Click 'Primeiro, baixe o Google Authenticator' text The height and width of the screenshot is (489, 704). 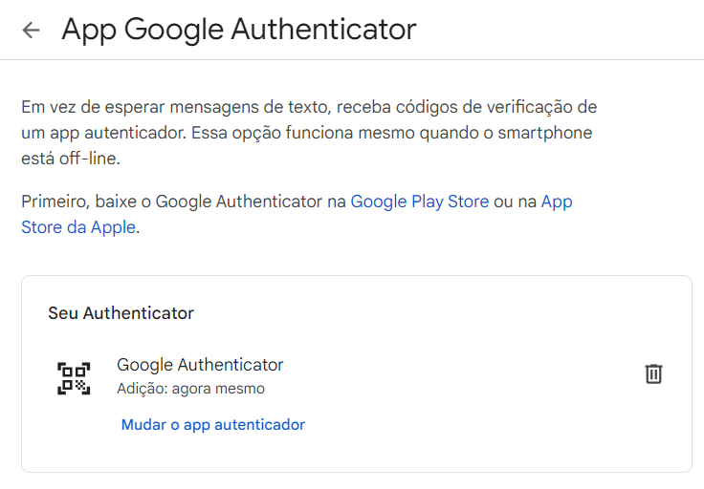click(x=172, y=202)
